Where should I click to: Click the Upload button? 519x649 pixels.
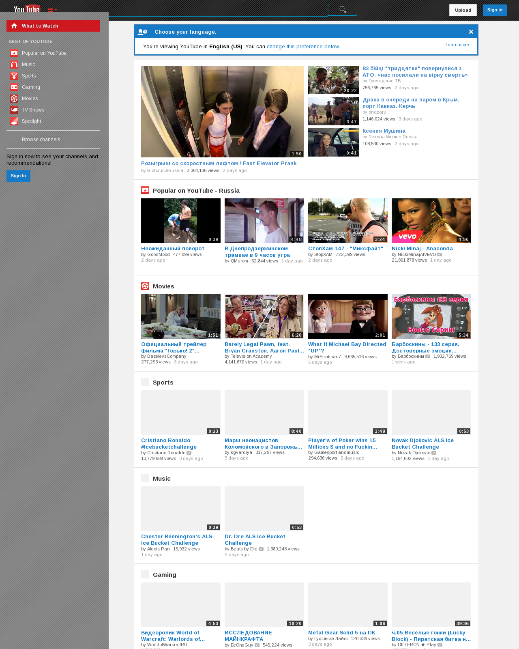pos(463,10)
